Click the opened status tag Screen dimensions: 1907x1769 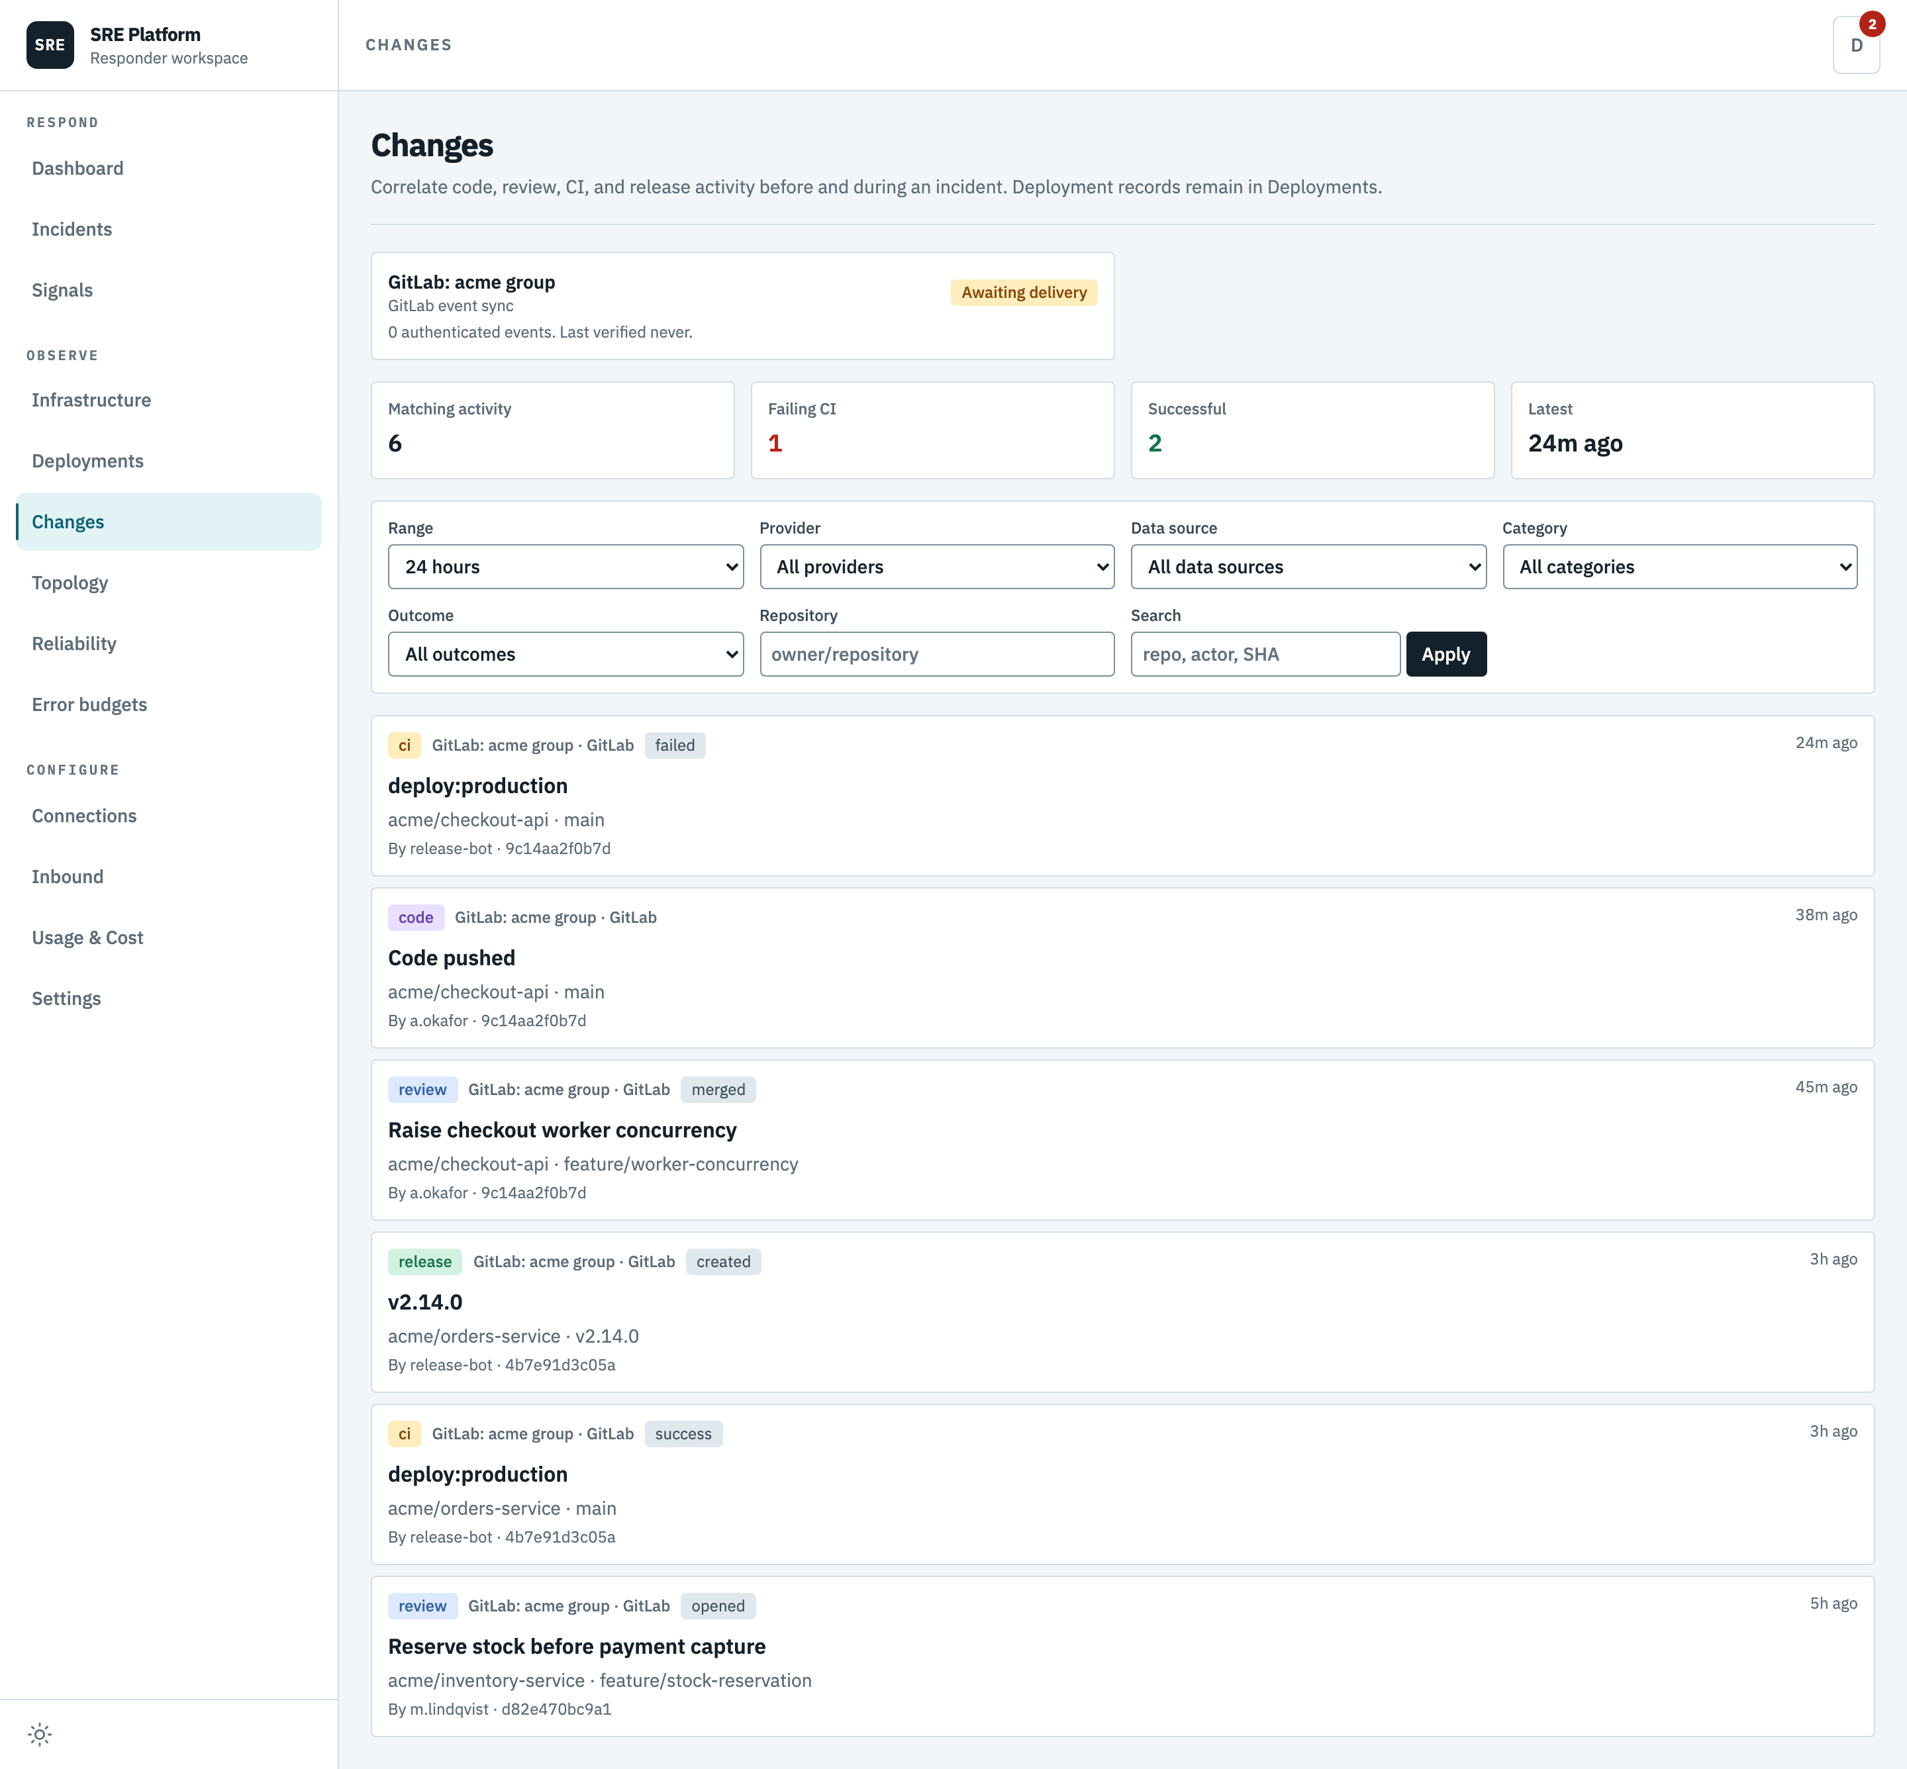(x=718, y=1607)
